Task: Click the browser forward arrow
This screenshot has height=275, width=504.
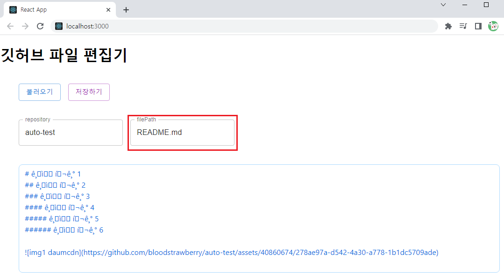Action: click(x=25, y=26)
